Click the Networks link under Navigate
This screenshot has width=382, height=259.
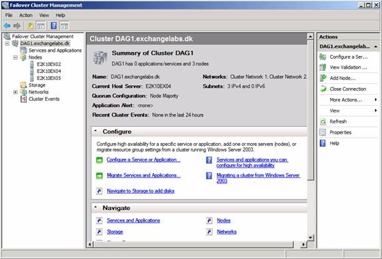pyautogui.click(x=226, y=232)
